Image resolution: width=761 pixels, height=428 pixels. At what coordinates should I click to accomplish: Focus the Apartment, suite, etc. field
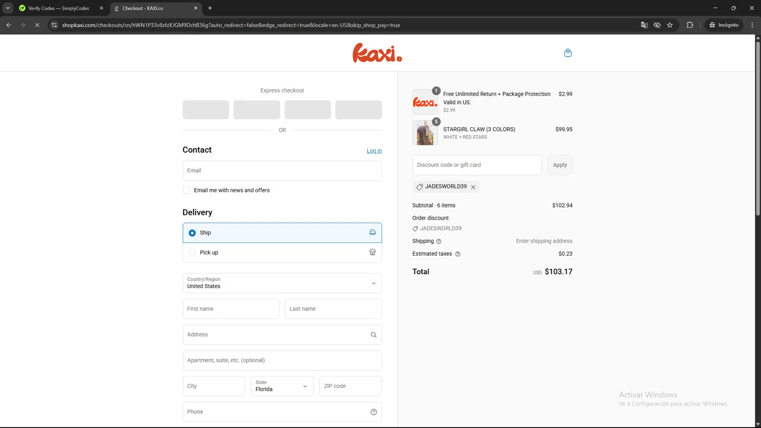282,361
